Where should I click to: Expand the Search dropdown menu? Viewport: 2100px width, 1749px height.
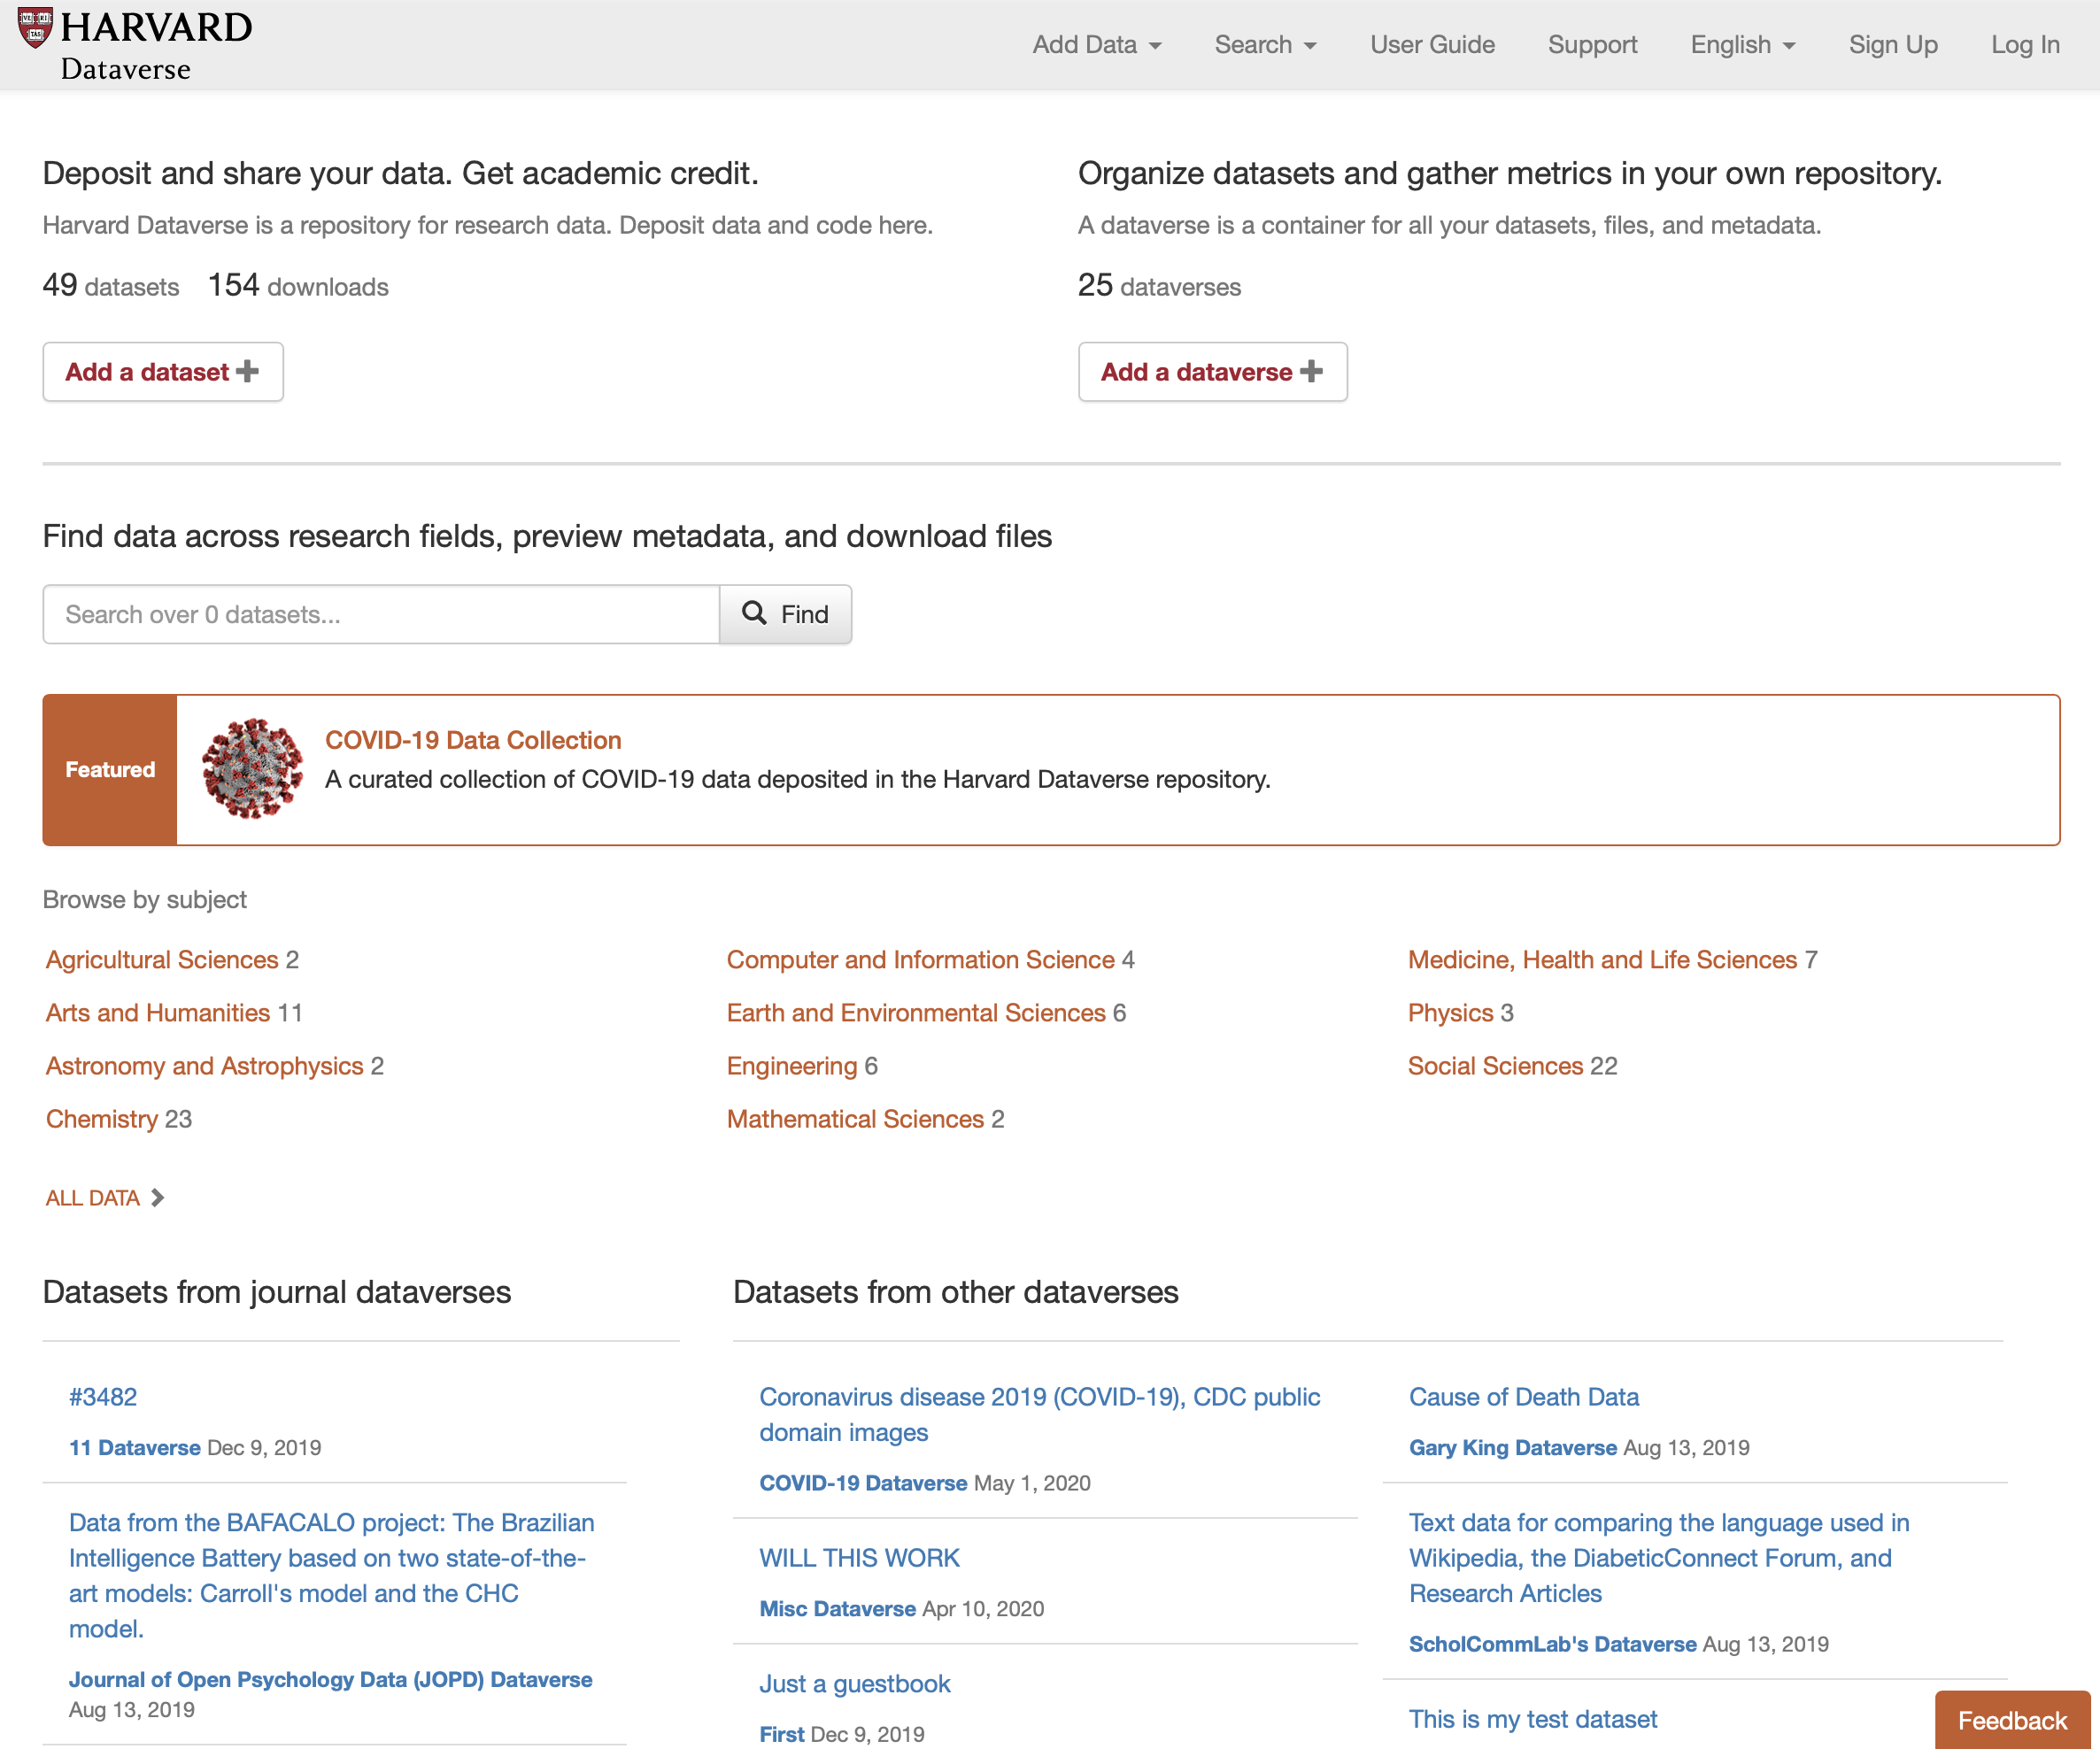1264,45
